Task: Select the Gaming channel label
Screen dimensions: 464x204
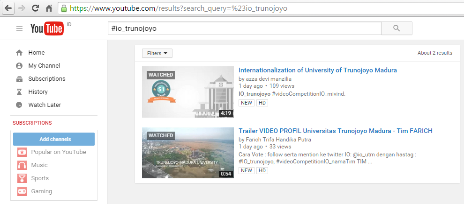Action: (42, 191)
